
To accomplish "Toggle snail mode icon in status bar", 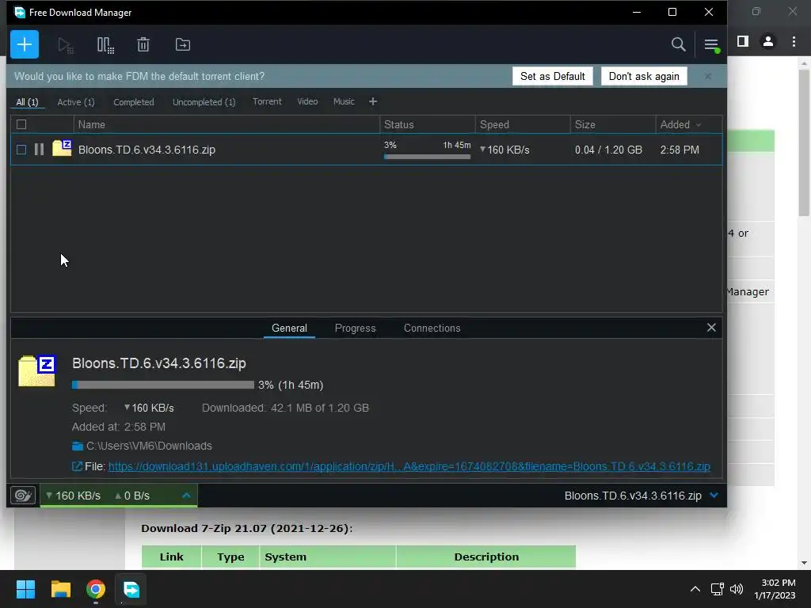I will coord(23,496).
